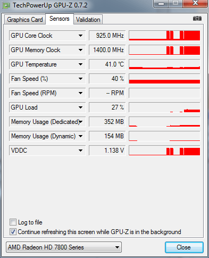
Task: Open the Memory Usage (Dynamic) dropdown
Action: (80, 136)
